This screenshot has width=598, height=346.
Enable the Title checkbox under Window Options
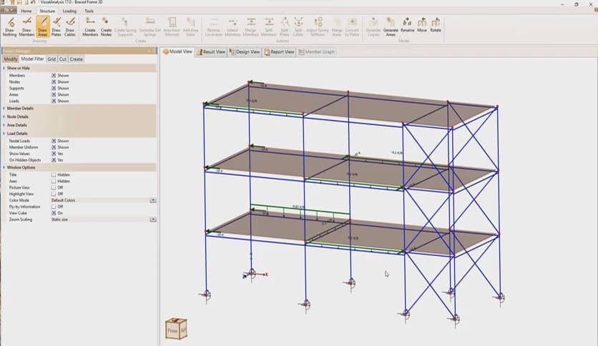(x=54, y=175)
